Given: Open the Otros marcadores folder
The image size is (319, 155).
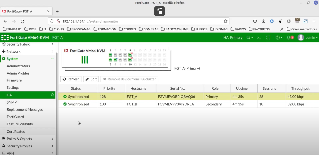Looking at the screenshot, I should [x=302, y=29].
